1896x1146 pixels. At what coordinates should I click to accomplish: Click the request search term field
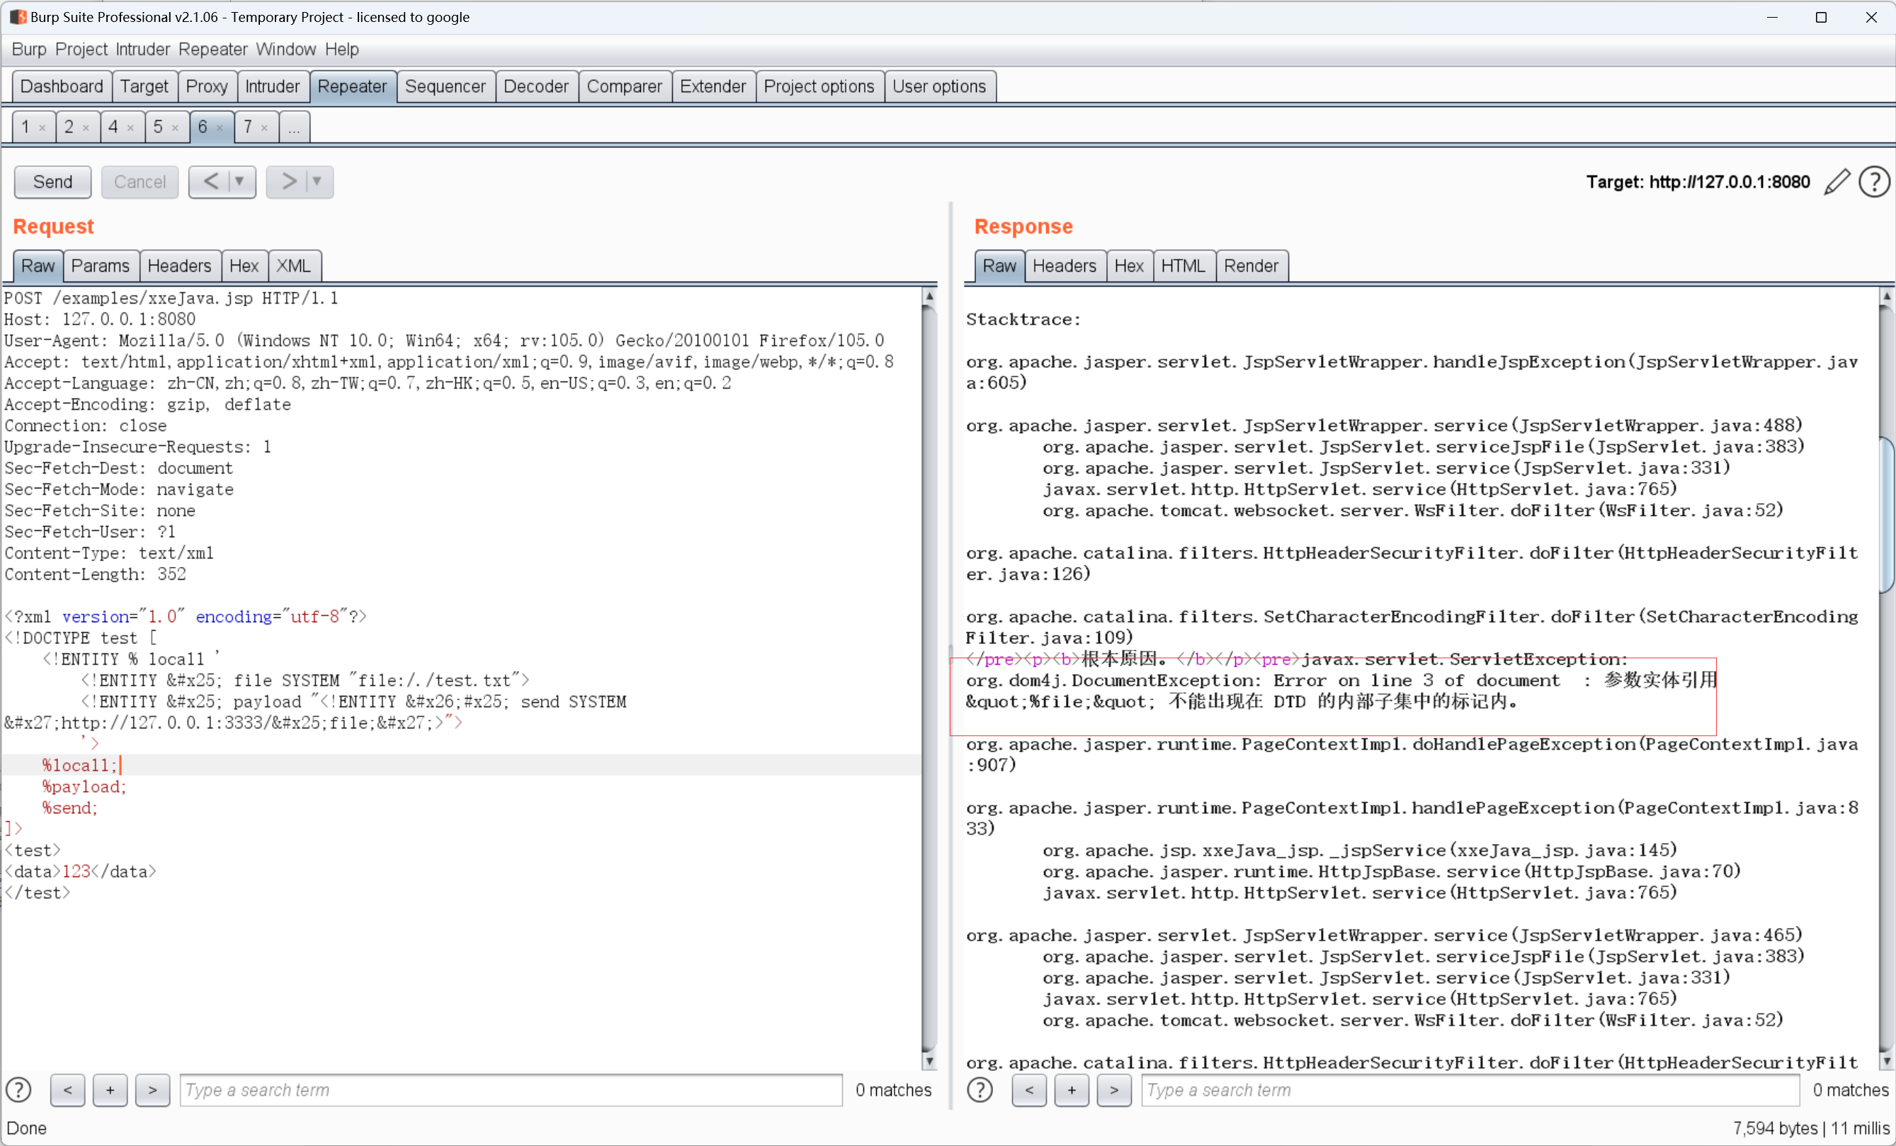pos(511,1090)
